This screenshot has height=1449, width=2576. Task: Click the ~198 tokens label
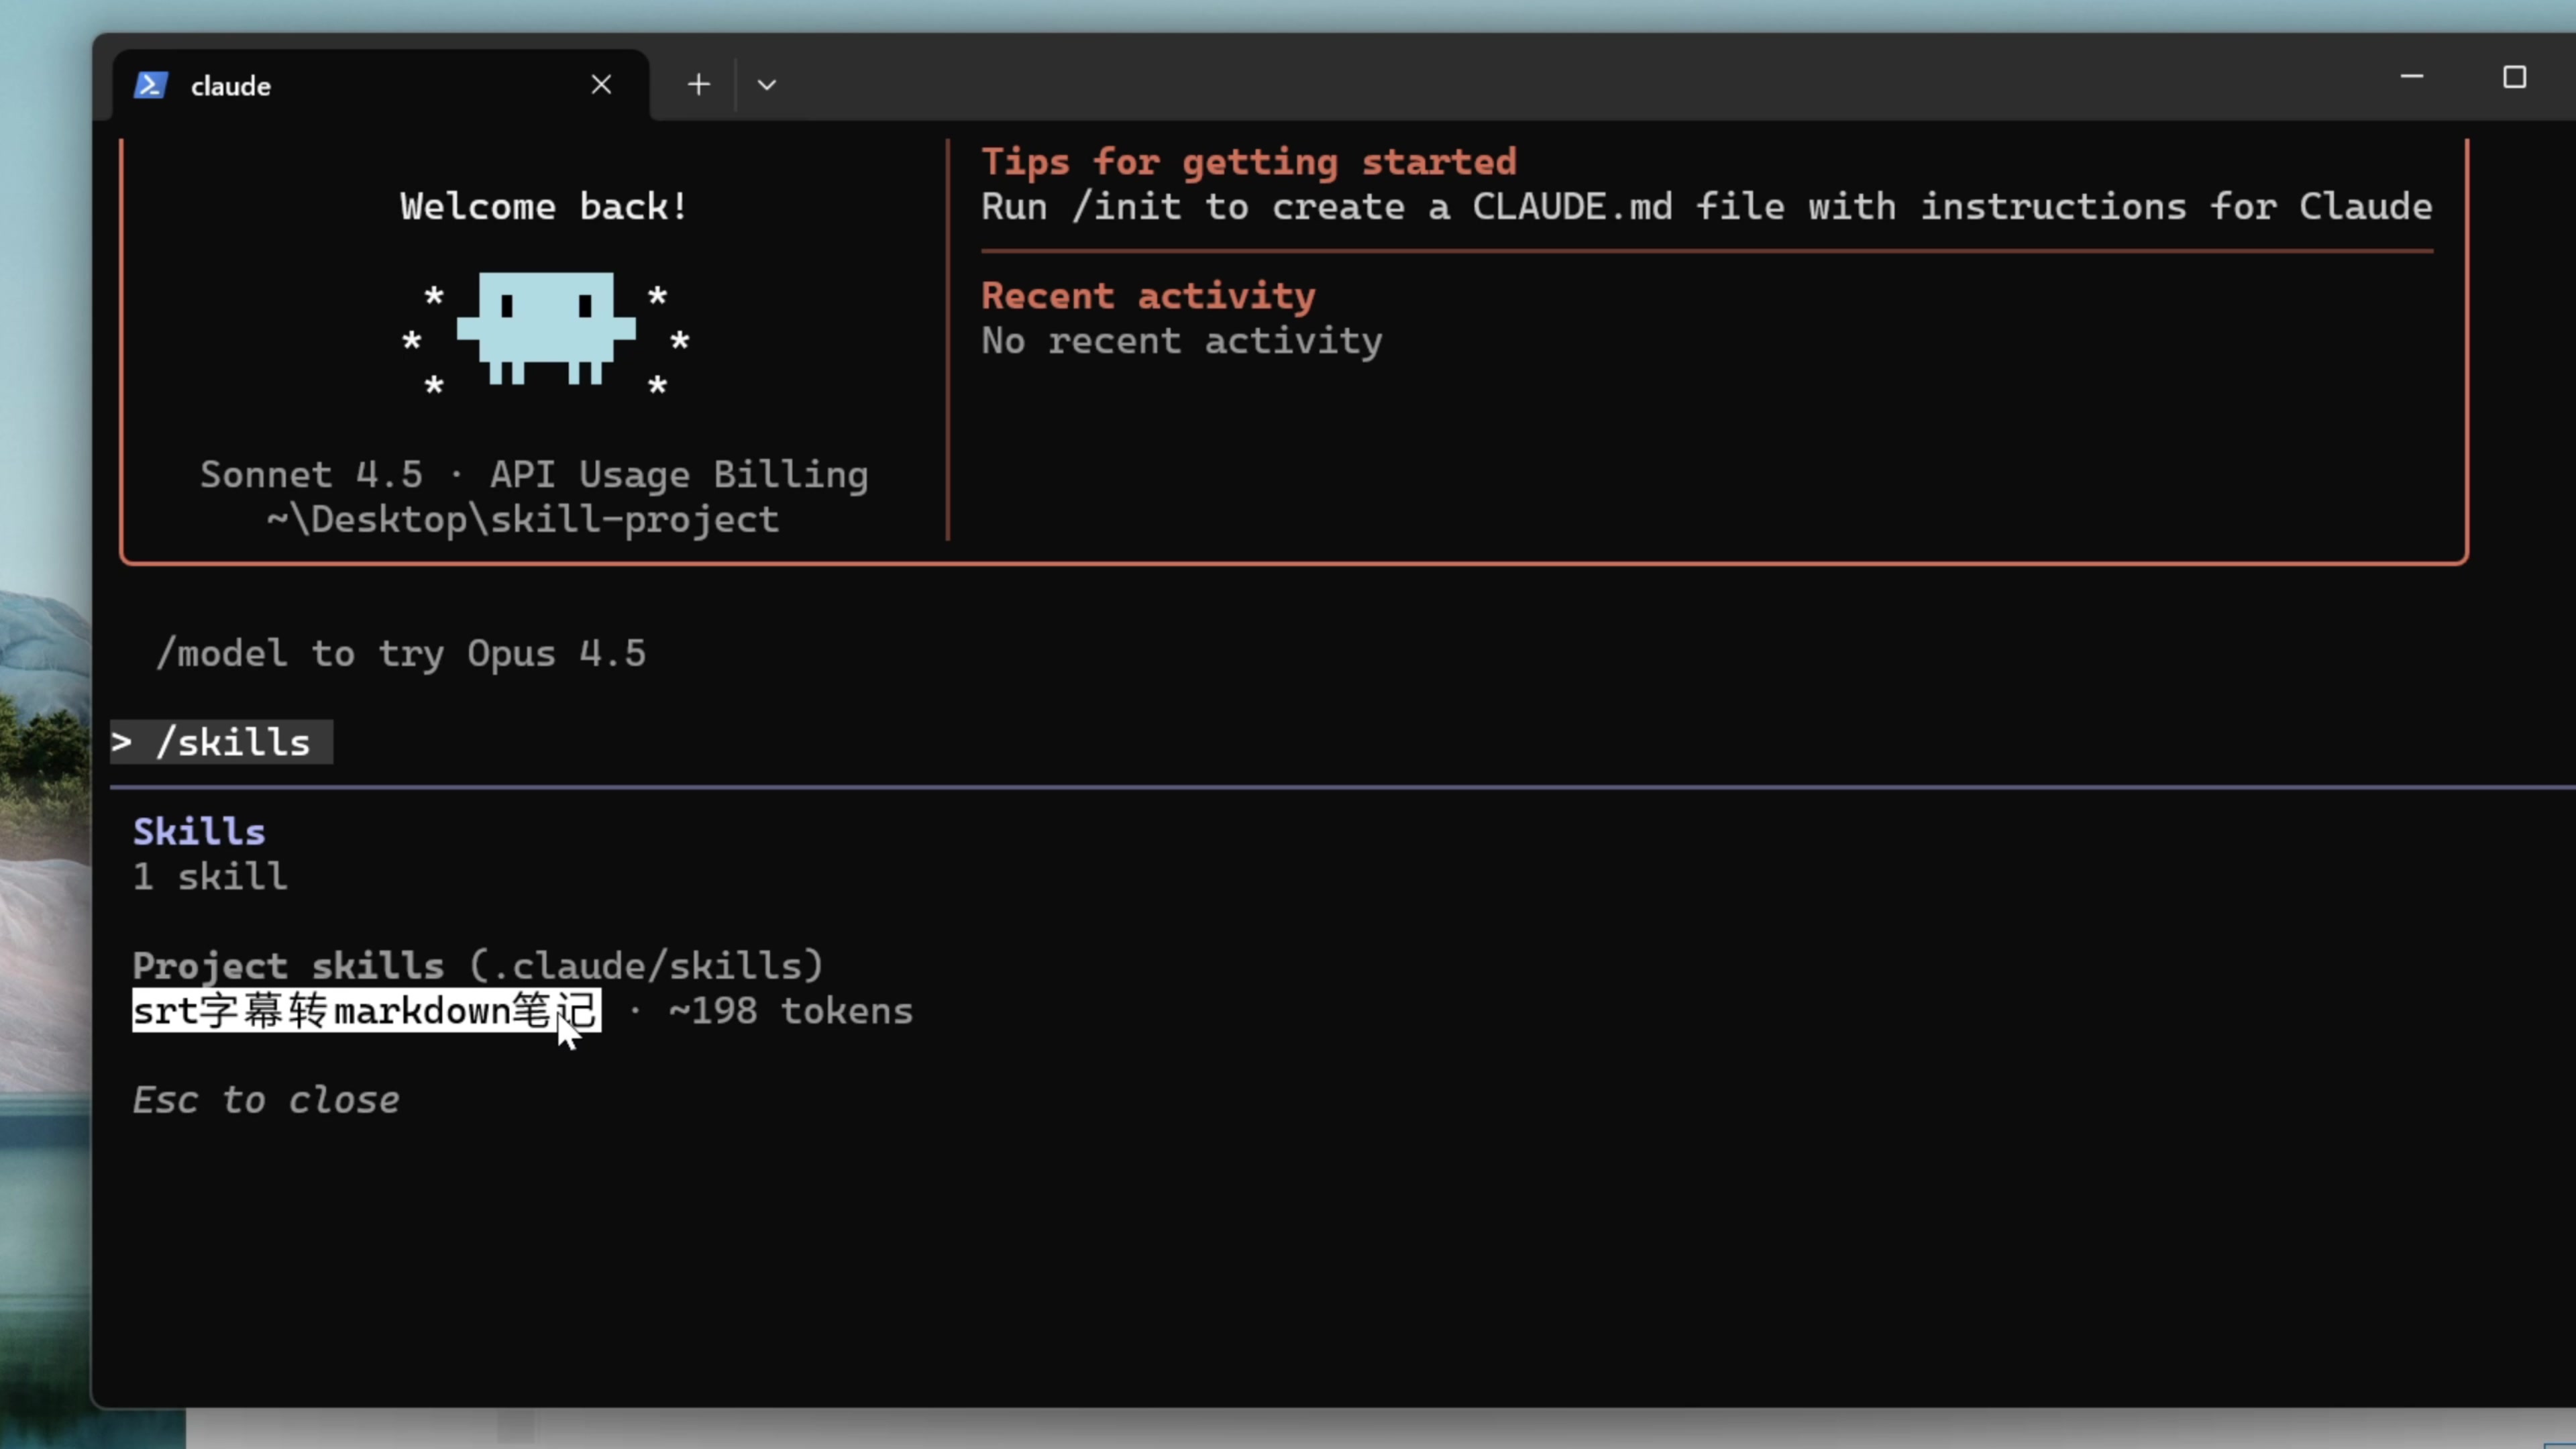(790, 1011)
